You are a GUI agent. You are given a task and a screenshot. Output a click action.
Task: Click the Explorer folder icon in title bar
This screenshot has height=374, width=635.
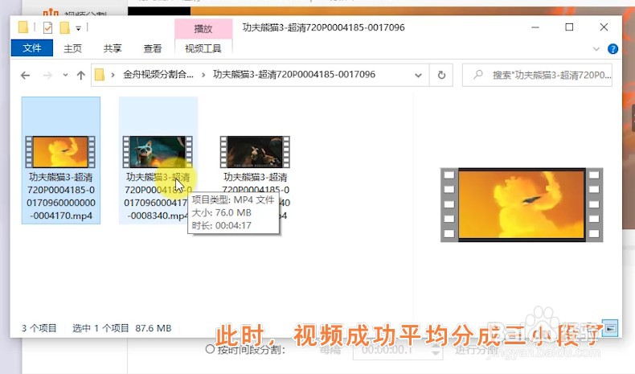(x=23, y=27)
